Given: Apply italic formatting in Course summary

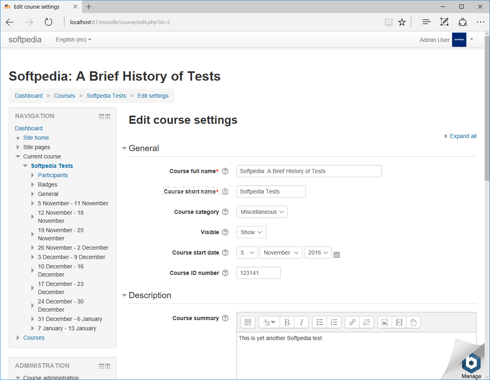Looking at the screenshot, I should (x=301, y=322).
